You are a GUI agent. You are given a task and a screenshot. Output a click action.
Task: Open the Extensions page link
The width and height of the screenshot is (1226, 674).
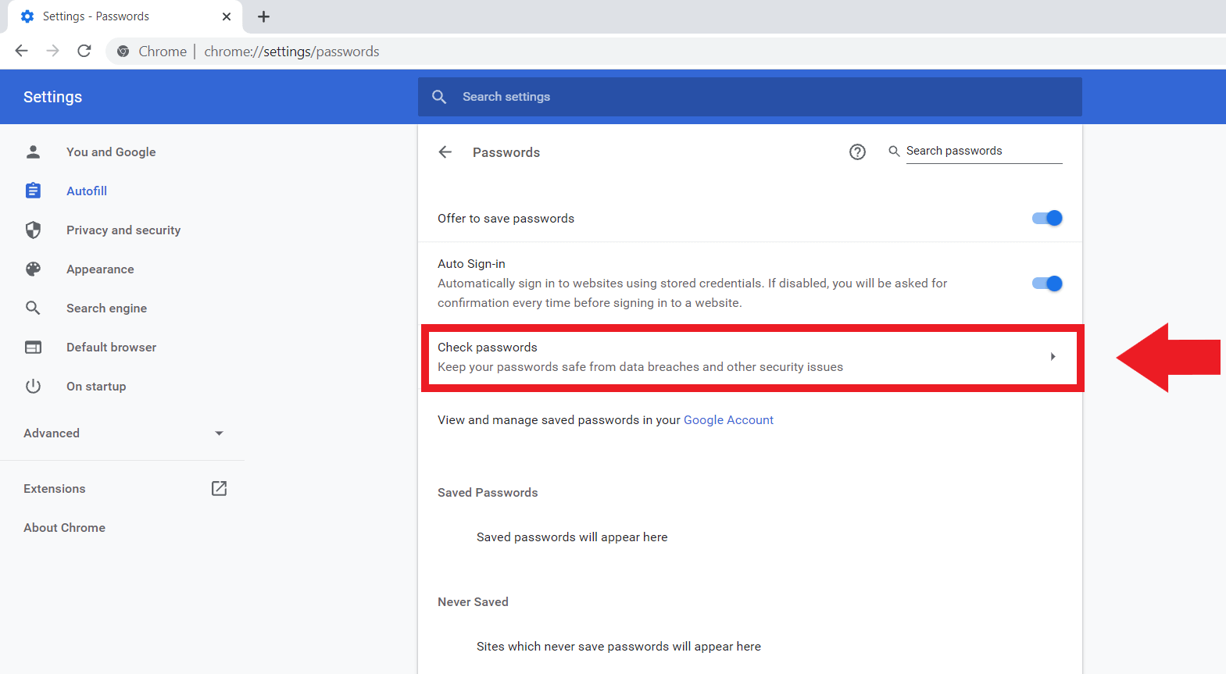pos(55,488)
